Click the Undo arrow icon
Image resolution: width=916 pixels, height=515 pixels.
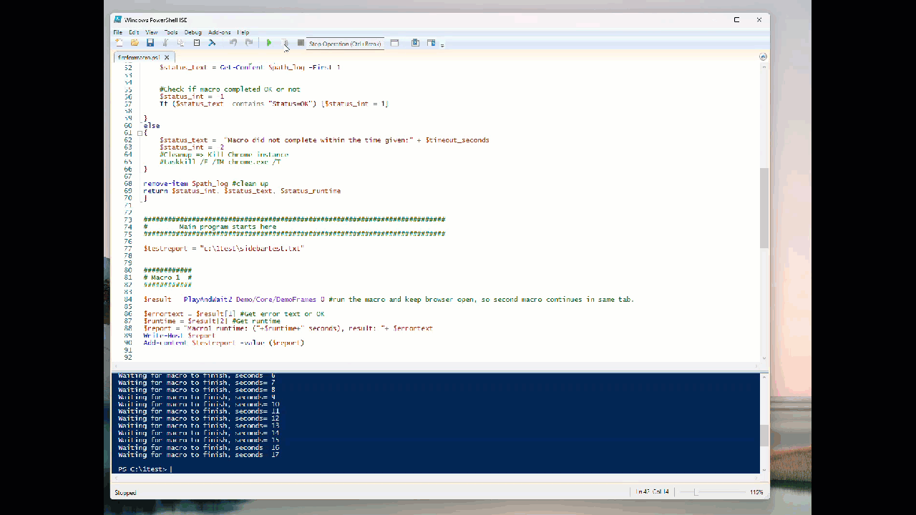tap(233, 43)
